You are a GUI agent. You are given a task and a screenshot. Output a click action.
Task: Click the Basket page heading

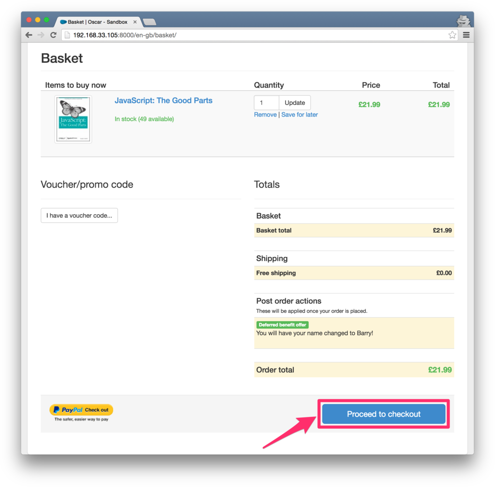click(x=62, y=59)
